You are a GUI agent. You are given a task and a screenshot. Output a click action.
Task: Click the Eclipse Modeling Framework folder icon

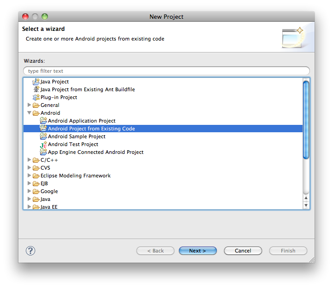pos(36,176)
